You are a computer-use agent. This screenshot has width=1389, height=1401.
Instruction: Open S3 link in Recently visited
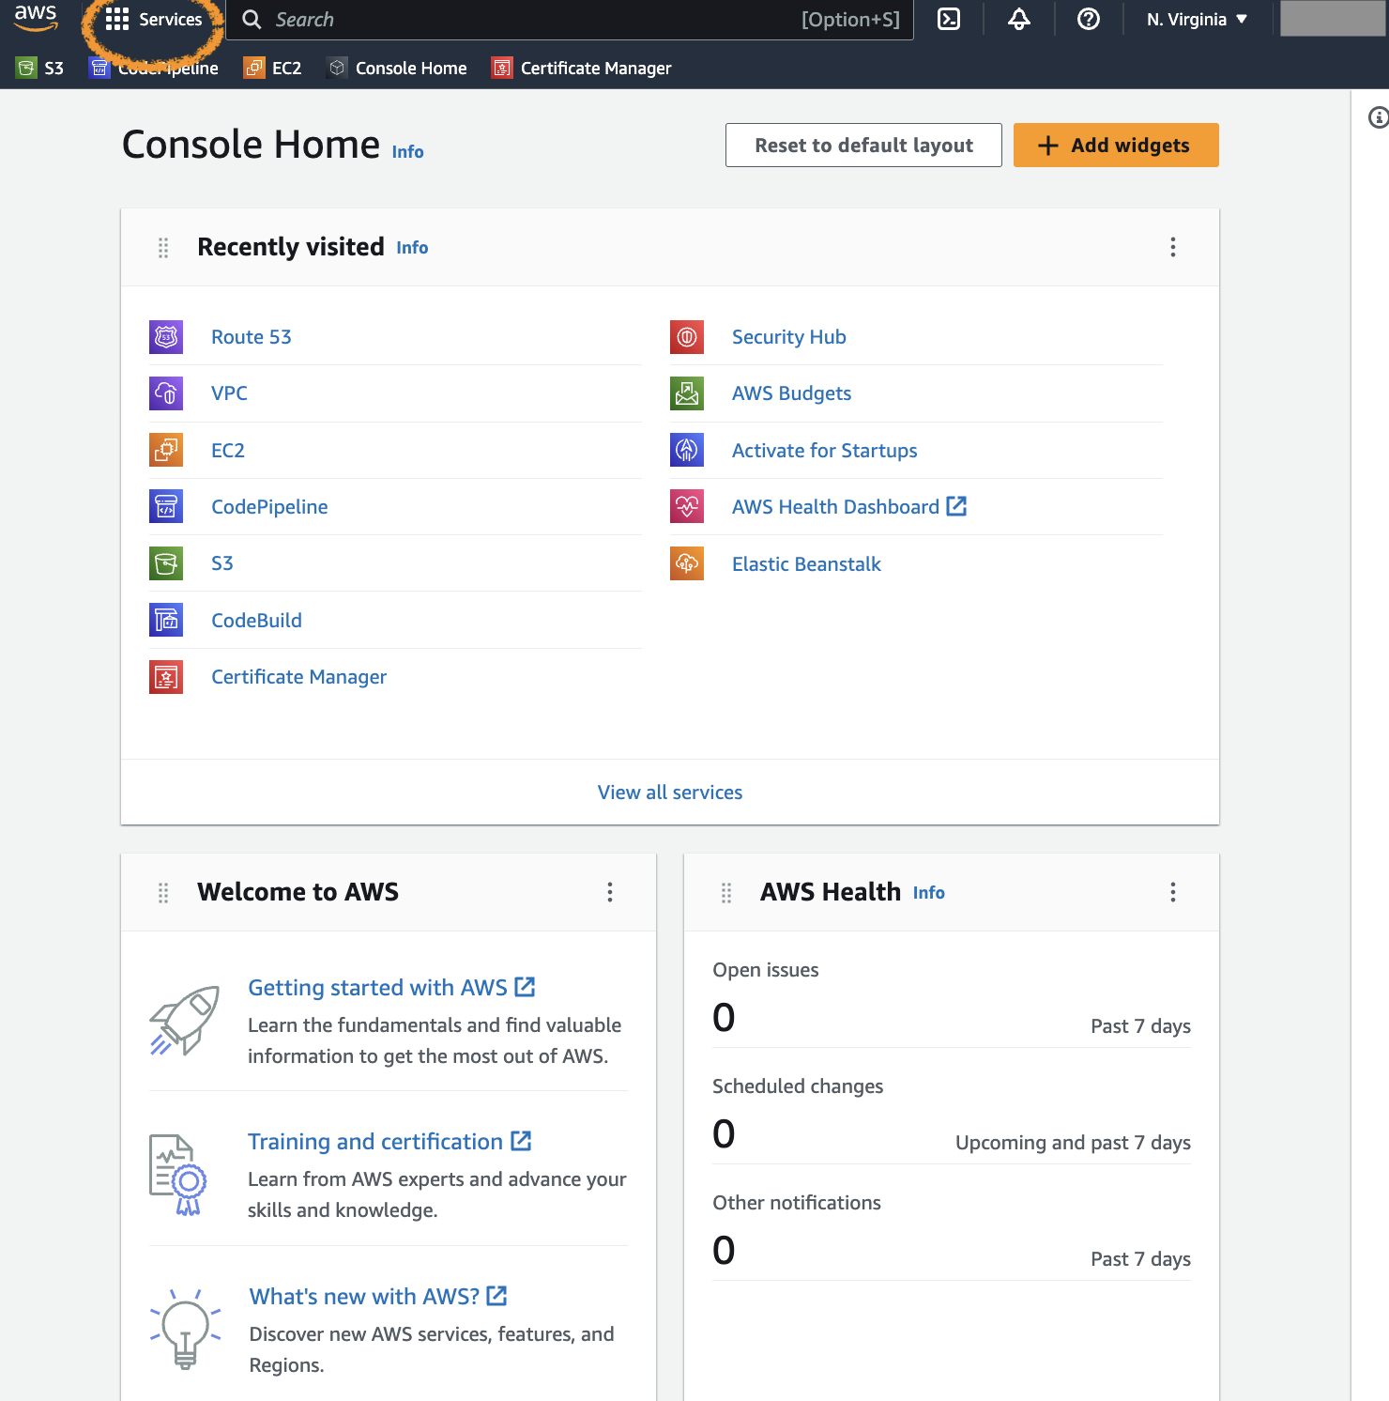[x=222, y=563]
